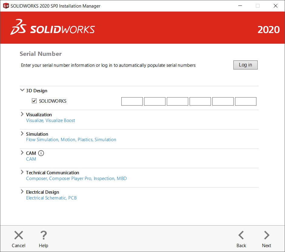Click the SOLIDWORKS icon in the title bar
Screen dimensions: 285x252
pos(5,5)
